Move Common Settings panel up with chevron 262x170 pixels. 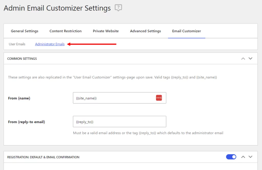(x=243, y=58)
